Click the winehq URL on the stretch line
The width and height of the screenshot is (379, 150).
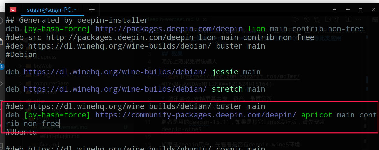pos(115,89)
